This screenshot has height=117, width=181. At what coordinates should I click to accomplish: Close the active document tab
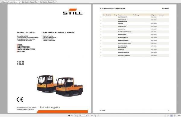[19, 2]
